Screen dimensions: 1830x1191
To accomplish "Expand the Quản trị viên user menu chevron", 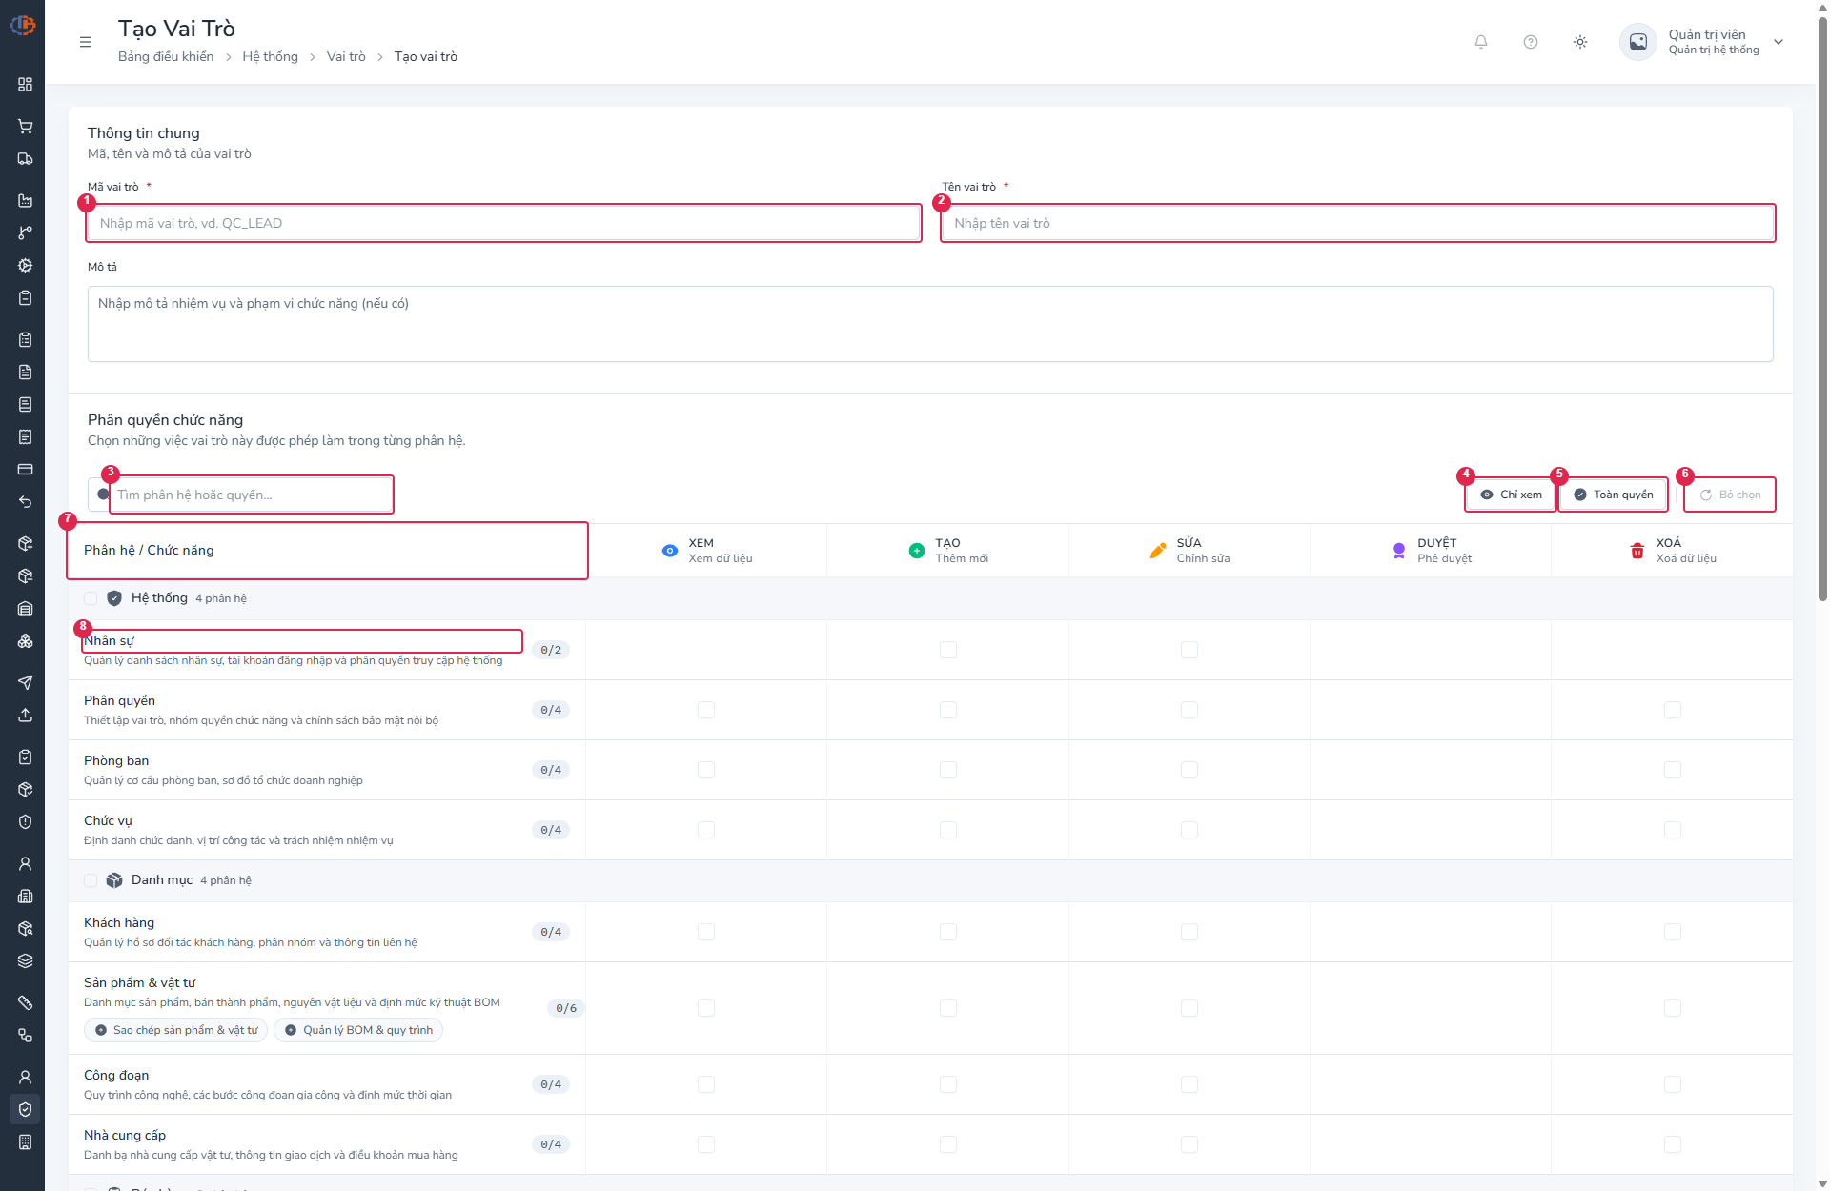I will click(x=1779, y=42).
